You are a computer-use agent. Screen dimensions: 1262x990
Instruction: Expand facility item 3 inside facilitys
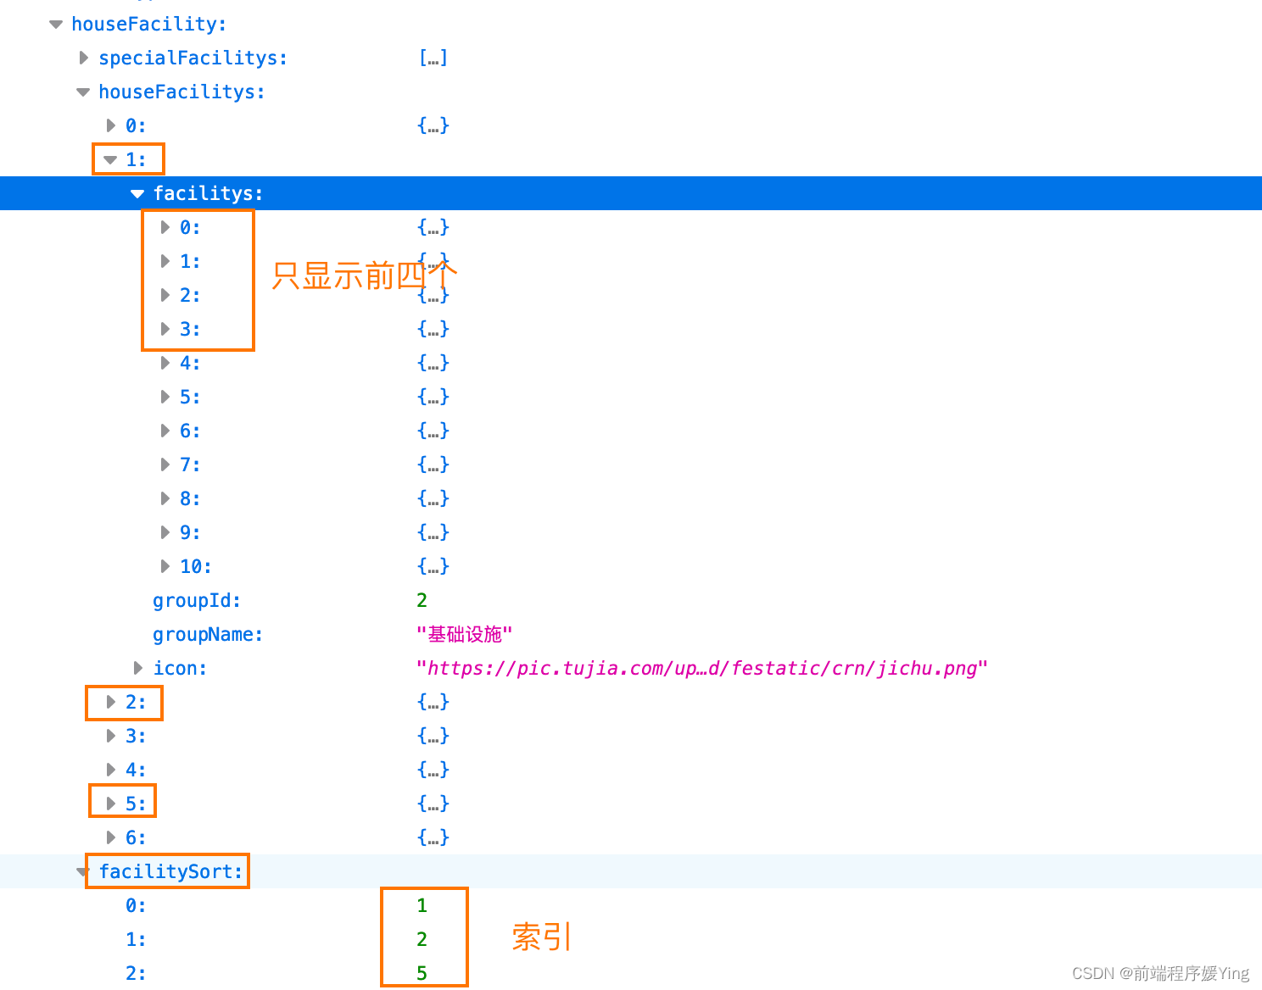165,329
